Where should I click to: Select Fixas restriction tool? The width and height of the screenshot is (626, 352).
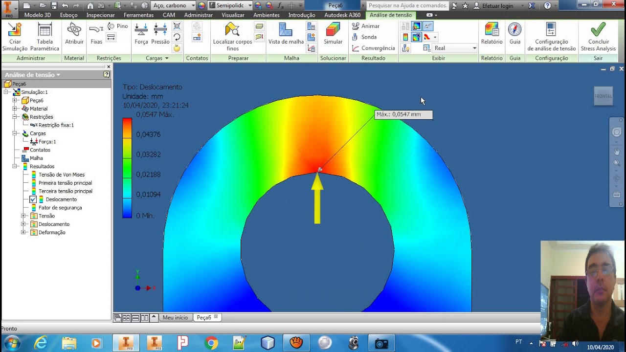(x=96, y=34)
